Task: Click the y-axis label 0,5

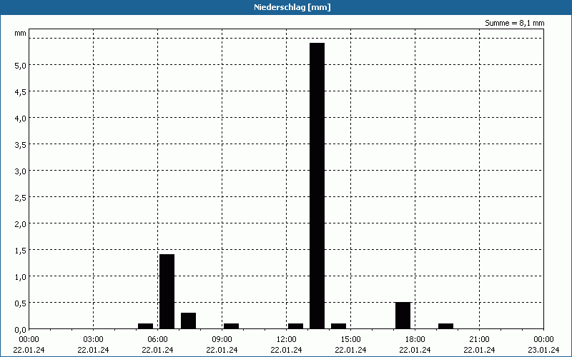Action: pyautogui.click(x=21, y=303)
